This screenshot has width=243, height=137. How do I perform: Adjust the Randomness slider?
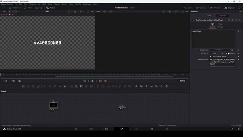(x=218, y=50)
